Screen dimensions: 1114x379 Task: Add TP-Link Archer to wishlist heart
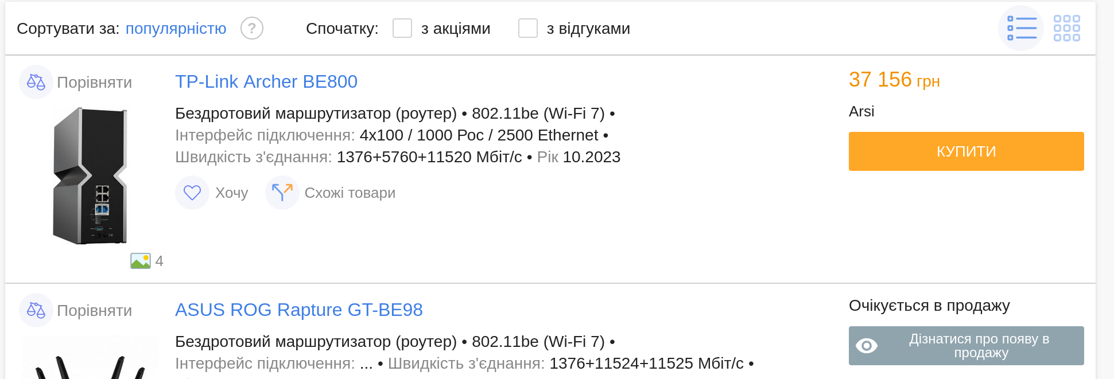pyautogui.click(x=192, y=193)
